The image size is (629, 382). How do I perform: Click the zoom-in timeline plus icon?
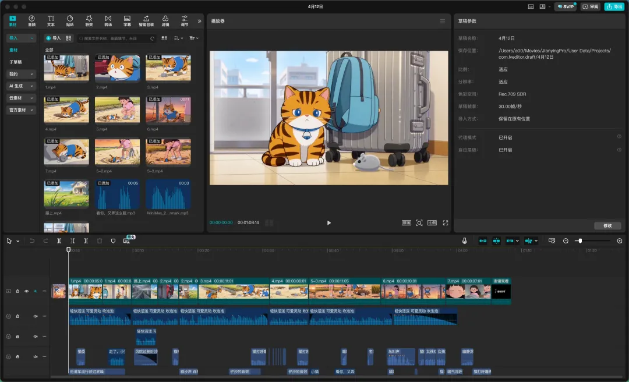(x=619, y=240)
